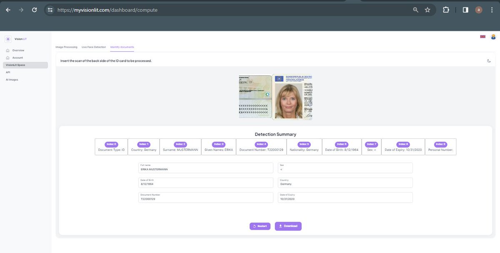500x253 pixels.
Task: Click the instruction text about ID card scan
Action: (106, 61)
